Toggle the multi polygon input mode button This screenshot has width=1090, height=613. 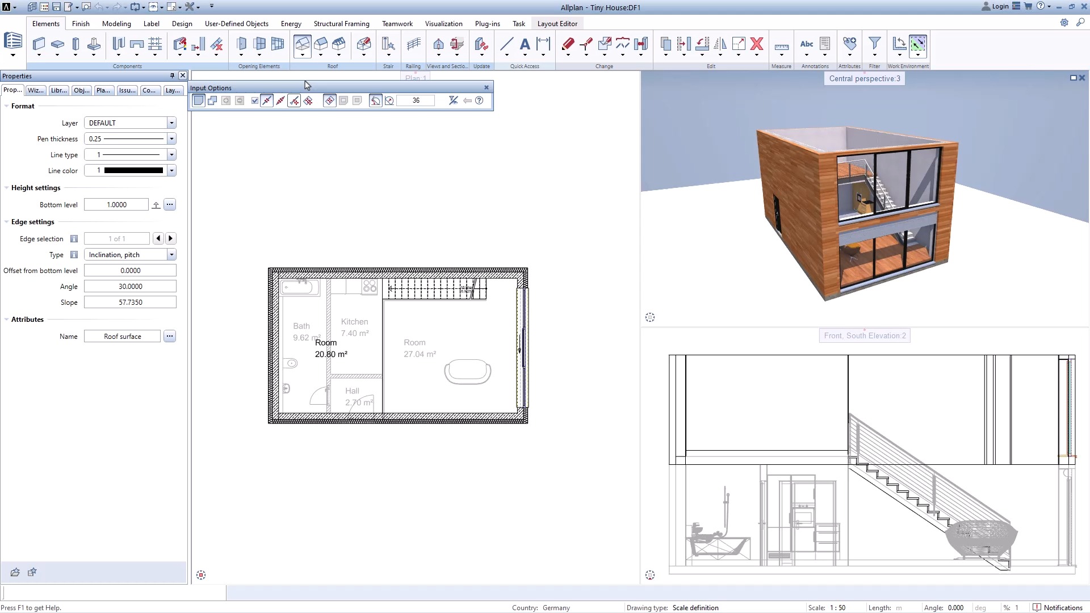click(x=212, y=100)
